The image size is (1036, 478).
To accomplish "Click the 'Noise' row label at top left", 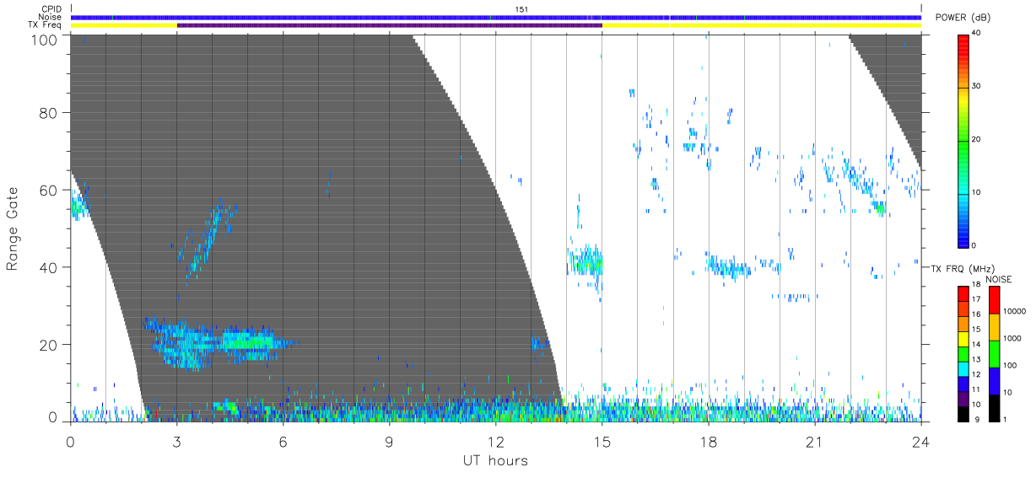I will pos(51,17).
